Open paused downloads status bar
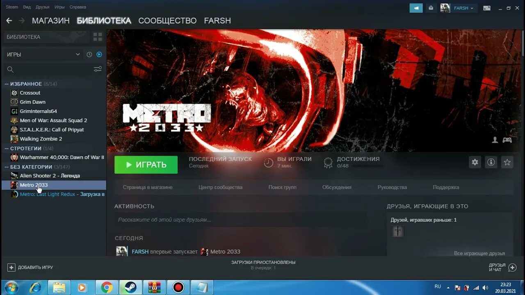Viewport: 525px width, 295px height. (263, 265)
